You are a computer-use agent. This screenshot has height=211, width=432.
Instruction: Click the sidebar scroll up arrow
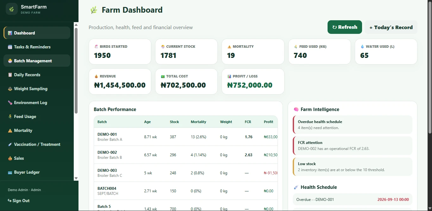pos(76,25)
